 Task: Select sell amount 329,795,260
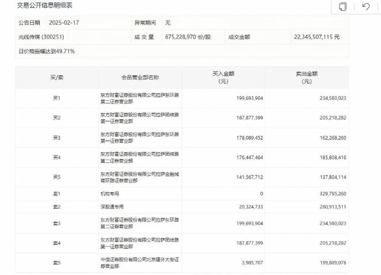point(333,194)
